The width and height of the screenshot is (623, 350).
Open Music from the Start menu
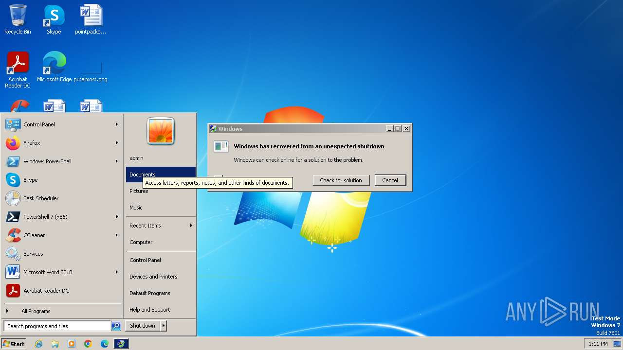coord(161,208)
